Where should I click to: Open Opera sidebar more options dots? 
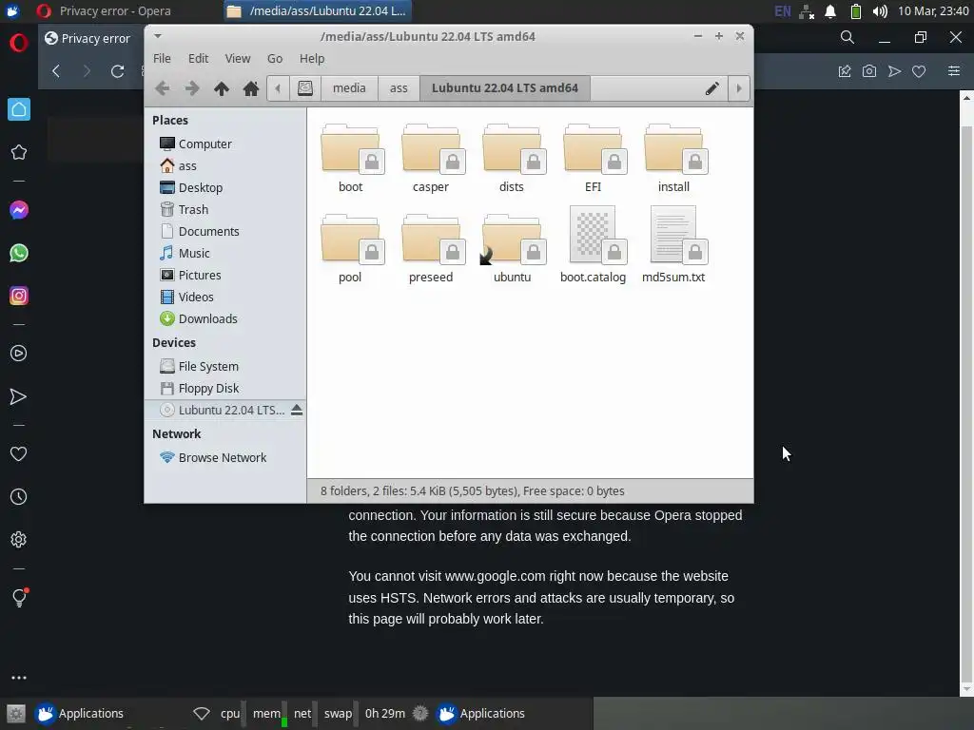tap(19, 678)
